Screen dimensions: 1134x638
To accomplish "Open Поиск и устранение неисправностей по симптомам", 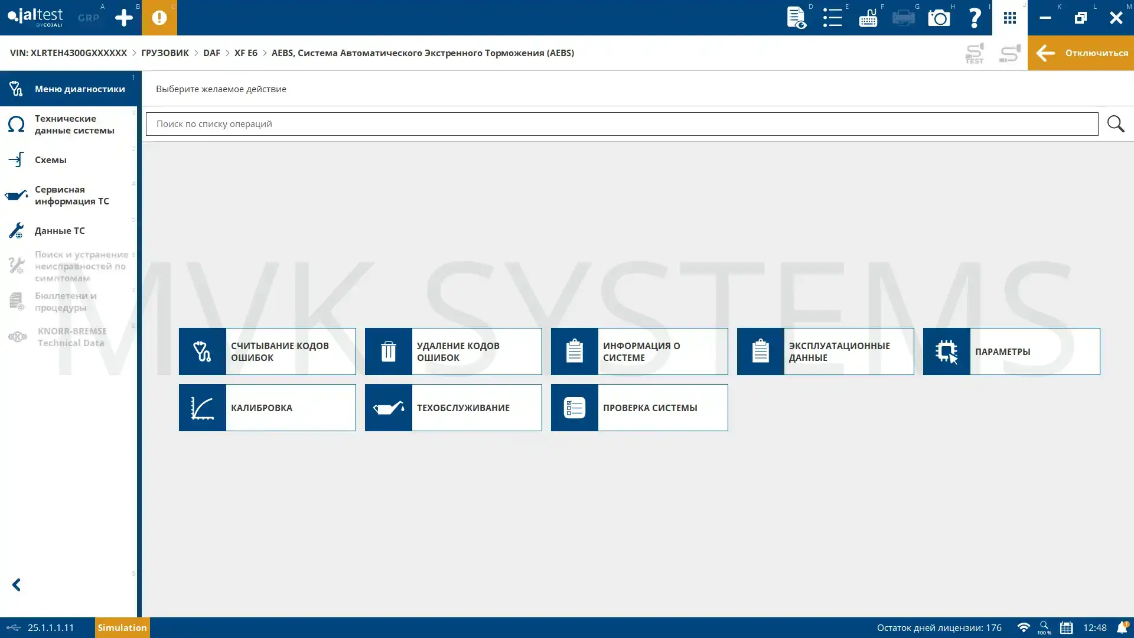I will pyautogui.click(x=69, y=266).
